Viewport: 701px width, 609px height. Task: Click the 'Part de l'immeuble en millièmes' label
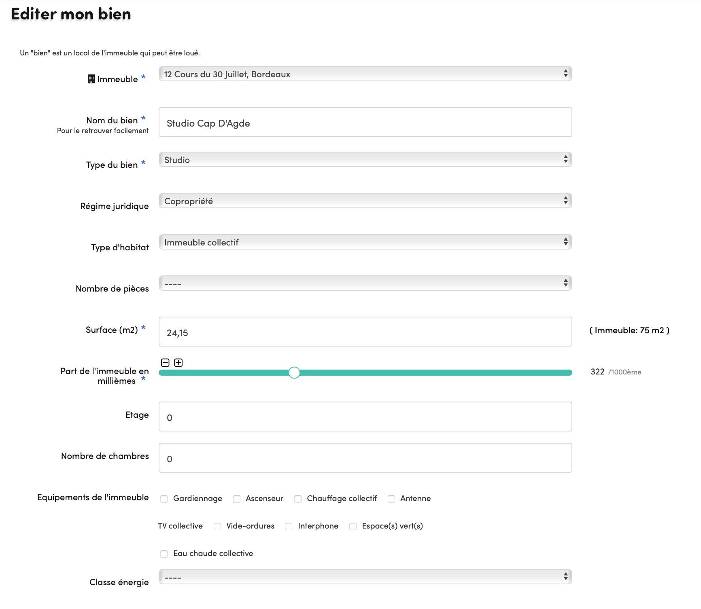pyautogui.click(x=104, y=376)
